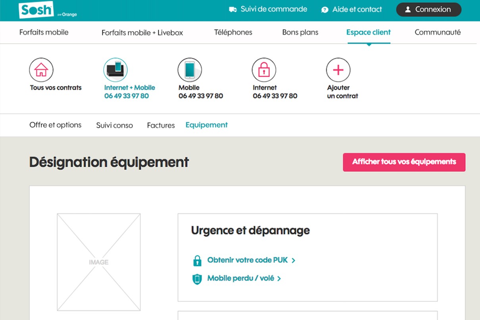Click the Désignation équipement heading

(x=109, y=162)
